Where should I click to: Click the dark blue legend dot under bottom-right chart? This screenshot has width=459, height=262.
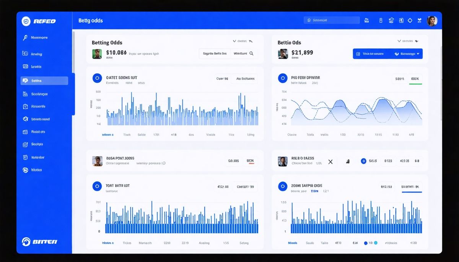click(x=366, y=243)
